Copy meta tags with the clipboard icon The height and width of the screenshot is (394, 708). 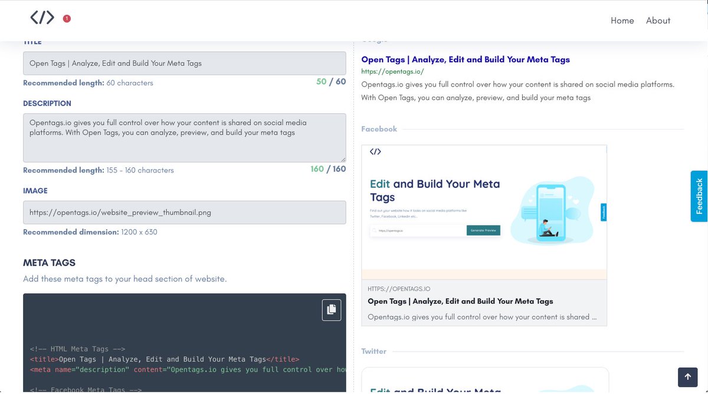tap(332, 310)
